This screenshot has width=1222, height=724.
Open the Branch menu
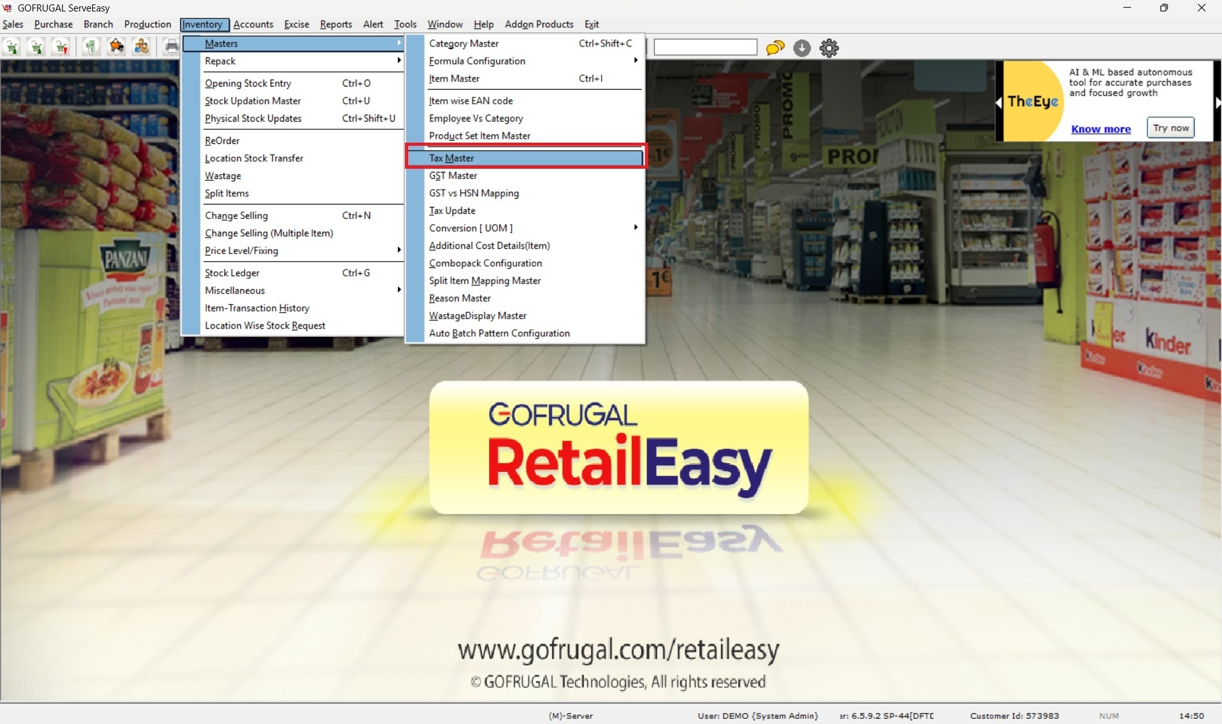98,24
